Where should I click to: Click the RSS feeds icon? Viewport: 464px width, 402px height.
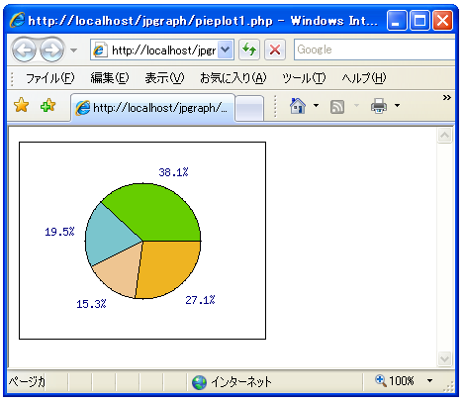coord(337,107)
